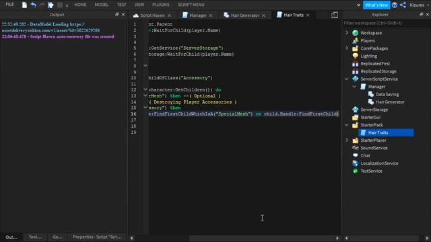Select ReplicatedFirst in Explorer
The image size is (431, 242).
(x=375, y=64)
